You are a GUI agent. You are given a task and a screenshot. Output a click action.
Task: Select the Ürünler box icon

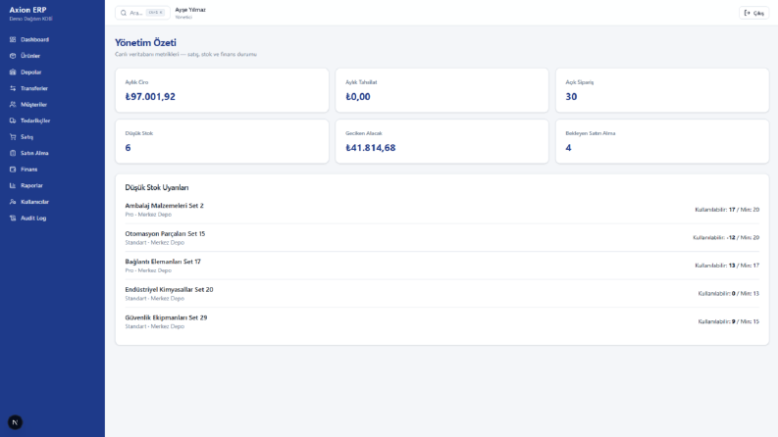(x=13, y=56)
